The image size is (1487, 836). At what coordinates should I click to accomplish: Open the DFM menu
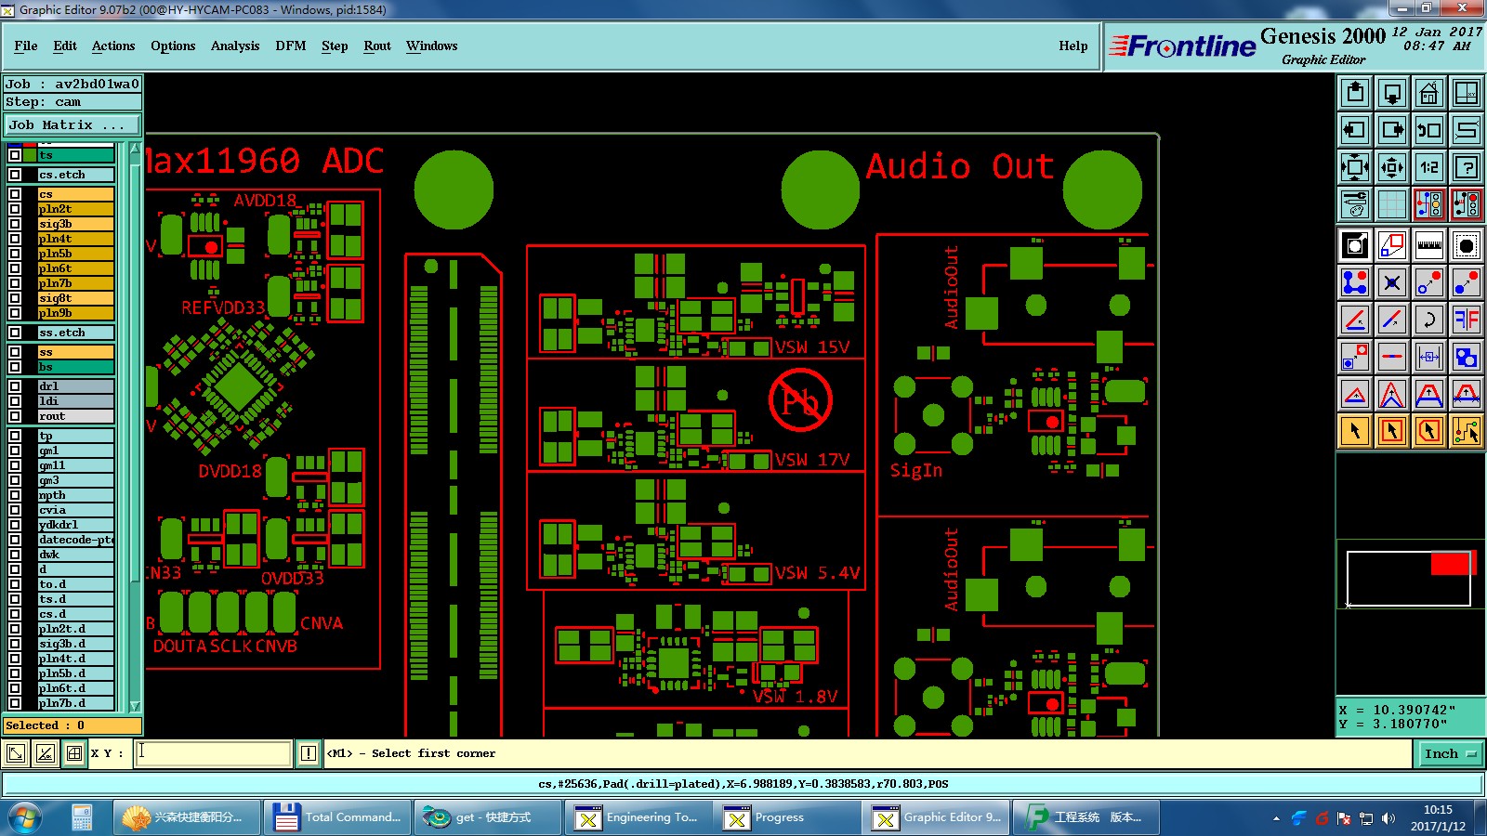pos(290,46)
